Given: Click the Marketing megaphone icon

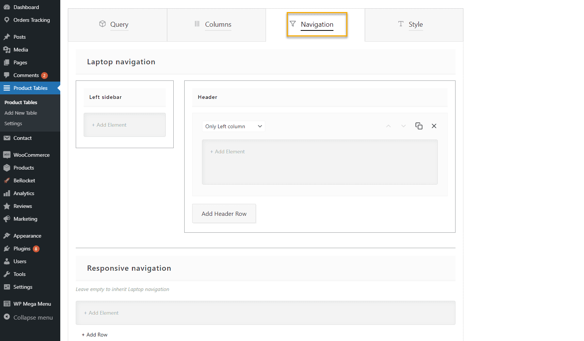Looking at the screenshot, I should pyautogui.click(x=7, y=219).
